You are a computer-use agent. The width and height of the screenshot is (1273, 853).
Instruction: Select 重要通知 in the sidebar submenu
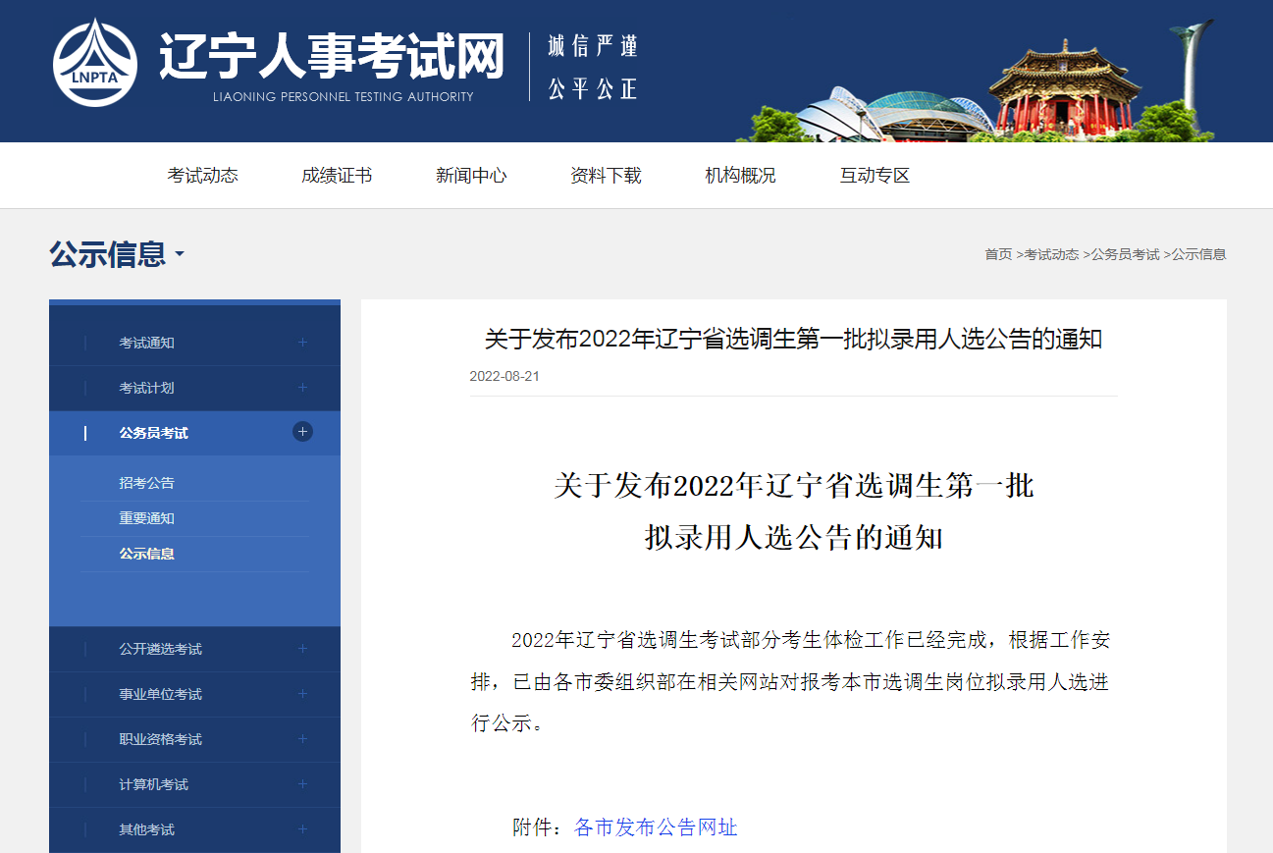(x=146, y=518)
